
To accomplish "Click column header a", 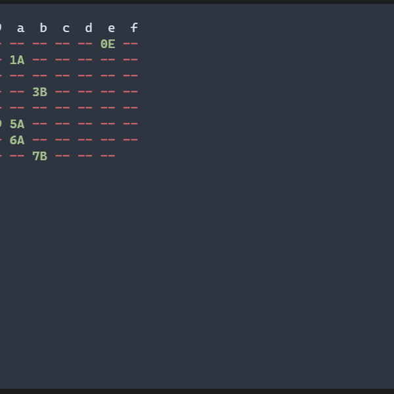I will [20, 28].
